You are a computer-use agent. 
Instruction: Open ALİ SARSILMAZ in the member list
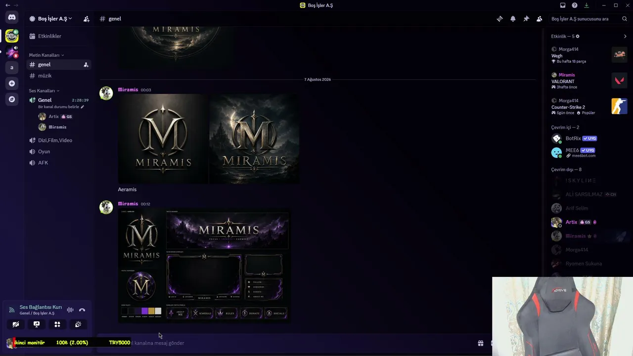[x=588, y=194]
